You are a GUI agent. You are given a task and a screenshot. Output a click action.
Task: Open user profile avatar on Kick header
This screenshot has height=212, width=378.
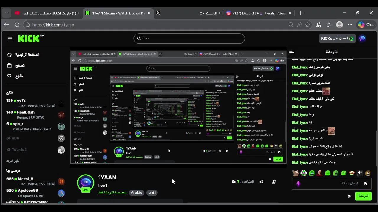pyautogui.click(x=362, y=39)
